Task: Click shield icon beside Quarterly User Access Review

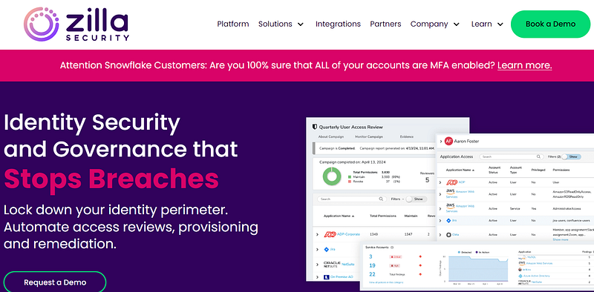Action: [x=314, y=127]
